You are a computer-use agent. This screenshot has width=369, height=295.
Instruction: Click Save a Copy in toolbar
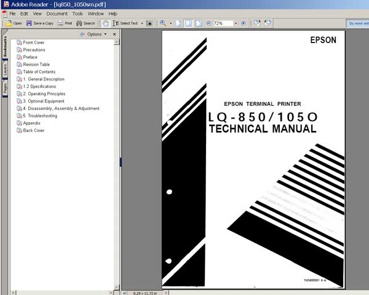(40, 23)
